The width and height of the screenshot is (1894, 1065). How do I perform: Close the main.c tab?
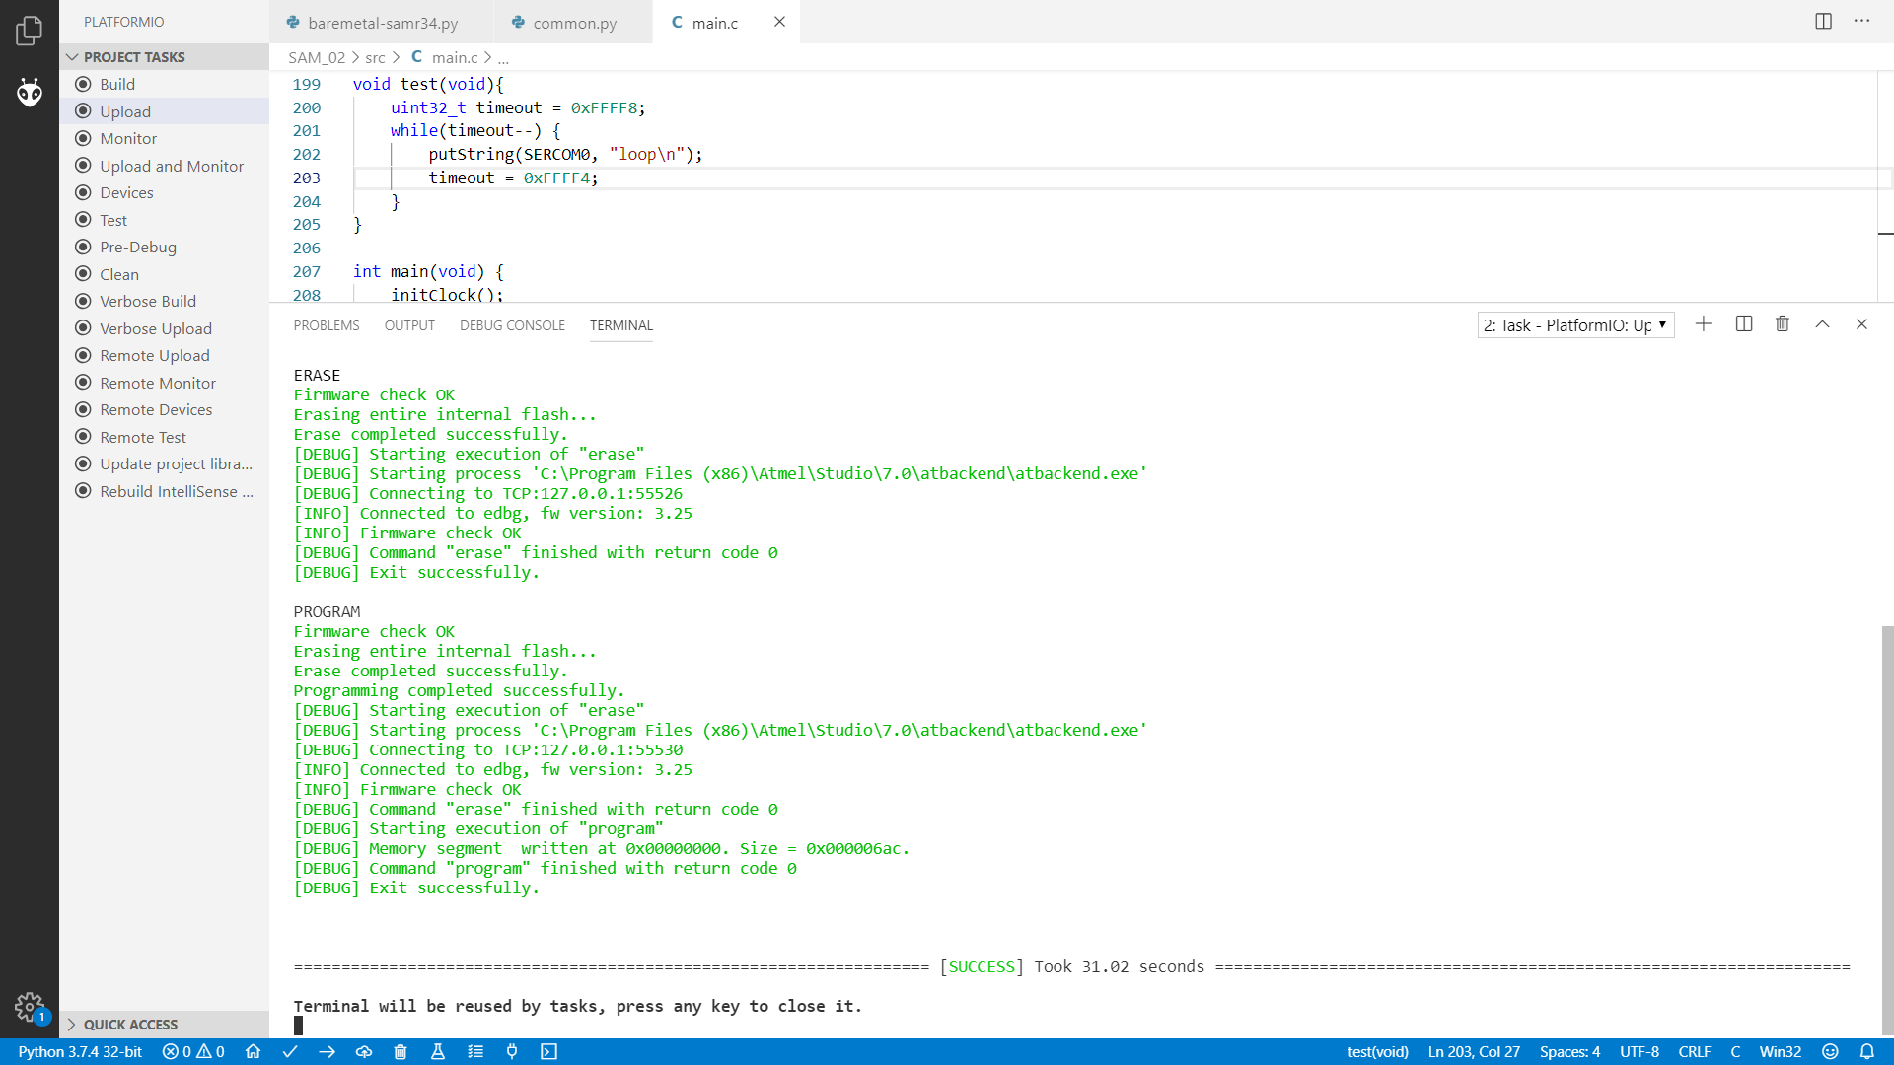click(x=779, y=22)
